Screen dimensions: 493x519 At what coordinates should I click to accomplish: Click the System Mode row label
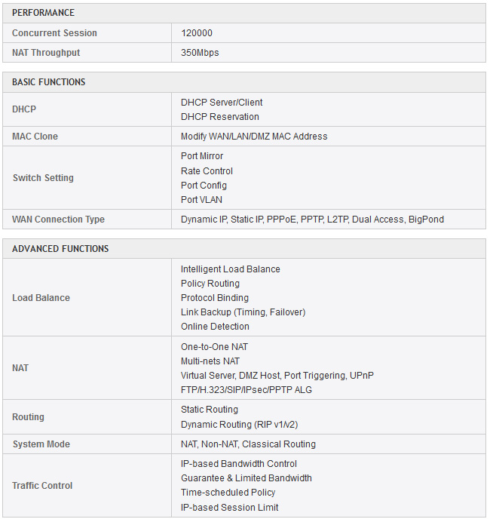[x=41, y=444]
